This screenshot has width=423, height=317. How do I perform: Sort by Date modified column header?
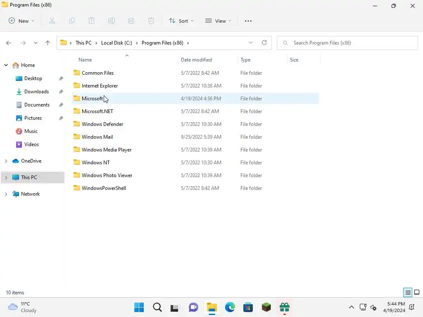[x=196, y=60]
